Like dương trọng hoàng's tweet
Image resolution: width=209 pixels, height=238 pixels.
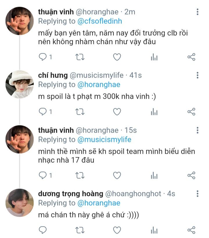click(117, 230)
